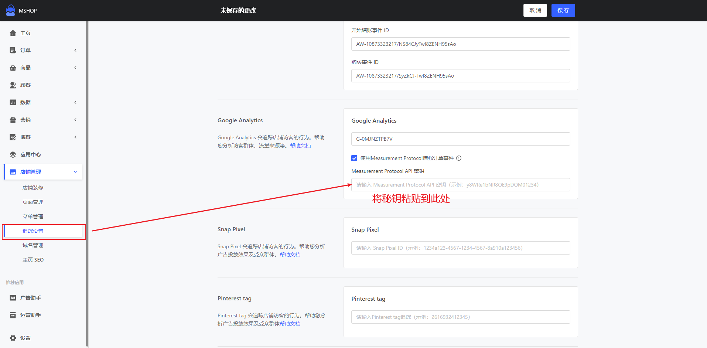Click the MSHOP logo icon
707x348 pixels.
(10, 10)
